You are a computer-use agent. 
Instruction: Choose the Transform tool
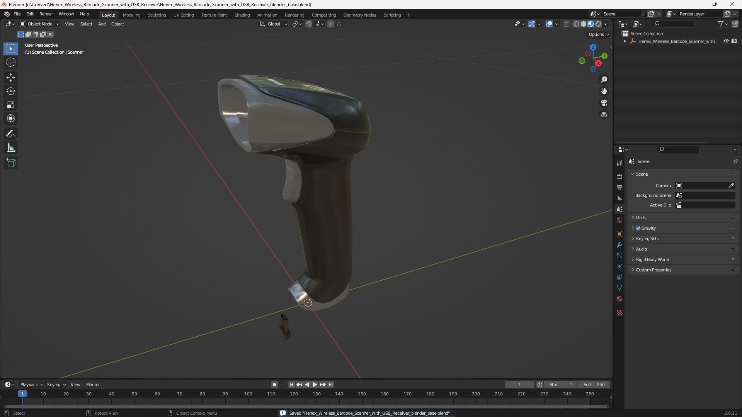(11, 118)
